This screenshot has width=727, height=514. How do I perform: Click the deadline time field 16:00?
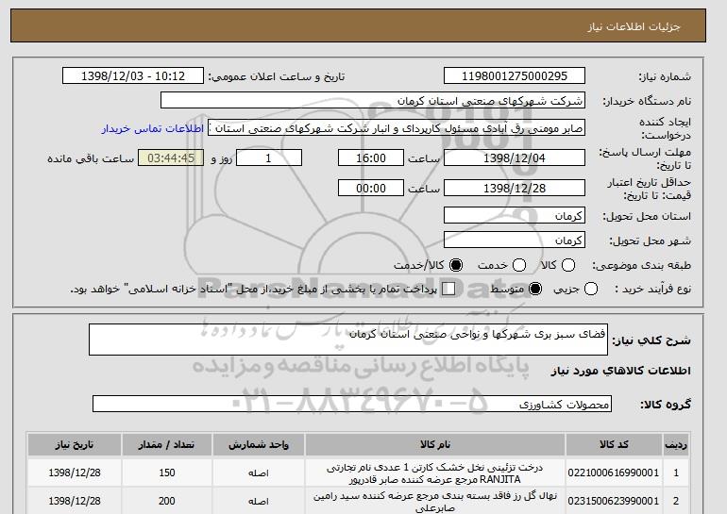tap(371, 158)
